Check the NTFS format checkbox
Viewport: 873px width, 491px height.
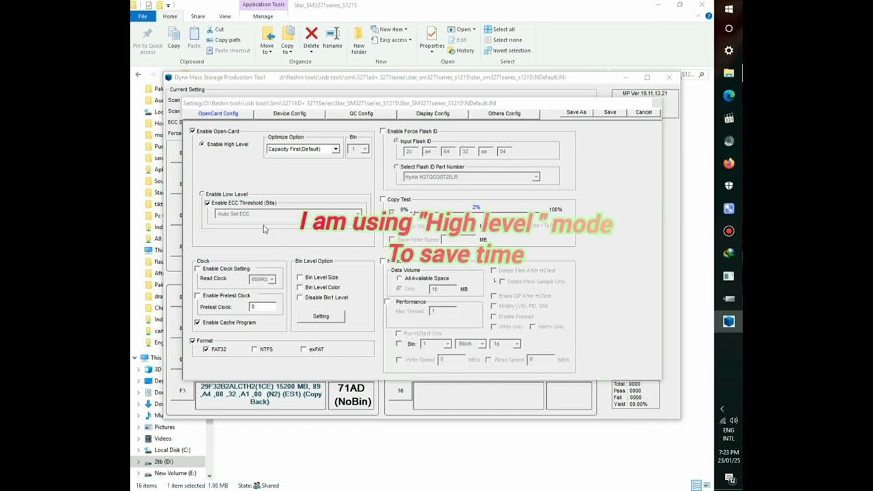[254, 349]
